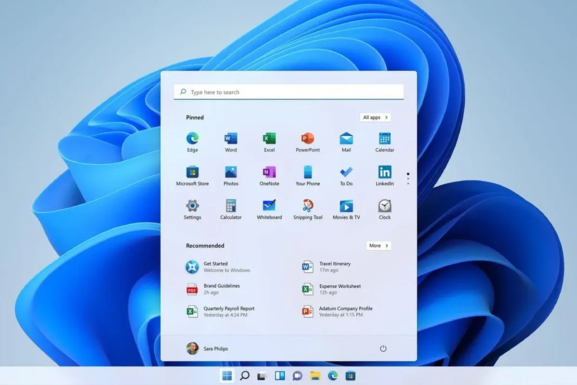Click the power button icon
Viewport: 577px width, 385px height.
click(383, 348)
